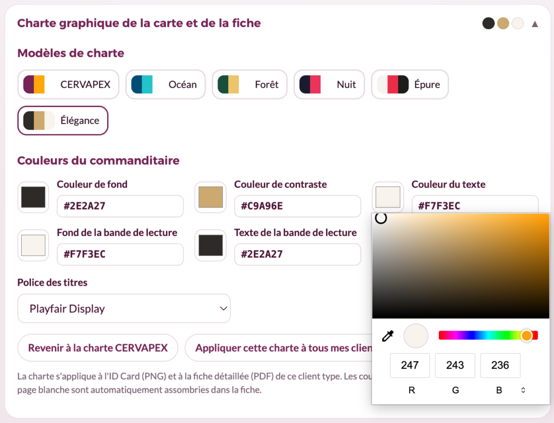This screenshot has width=554, height=423.
Task: Pick the Épure chart template
Action: [x=410, y=84]
